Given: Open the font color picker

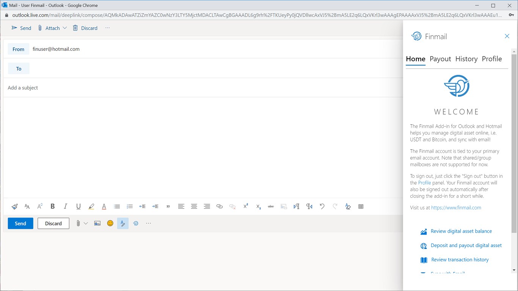Looking at the screenshot, I should click(104, 207).
